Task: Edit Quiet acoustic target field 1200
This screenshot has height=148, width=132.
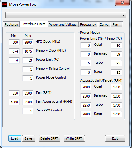Action: pyautogui.click(x=116, y=87)
